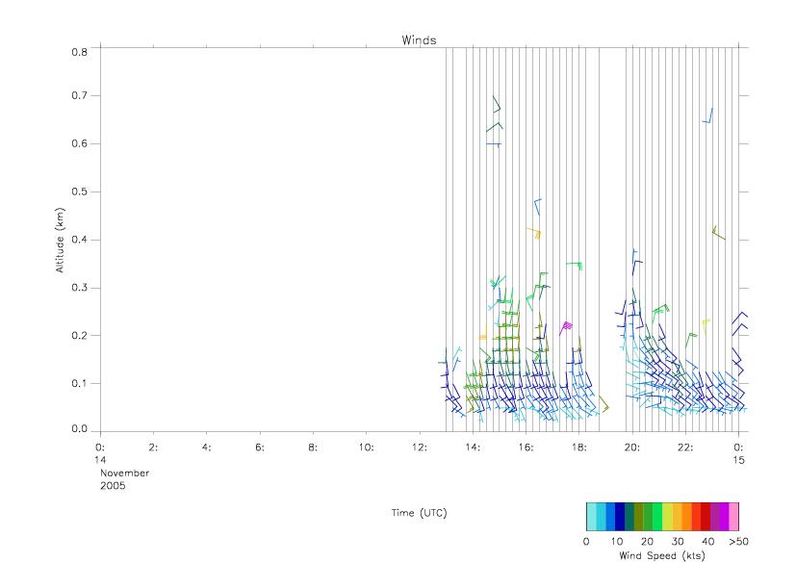Click the magenta wind barb in the plot
796x588 pixels.
tap(566, 327)
